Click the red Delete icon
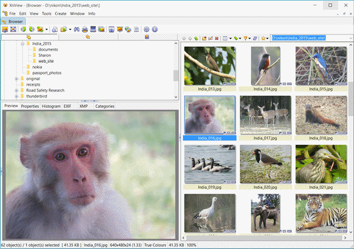 click(x=217, y=38)
